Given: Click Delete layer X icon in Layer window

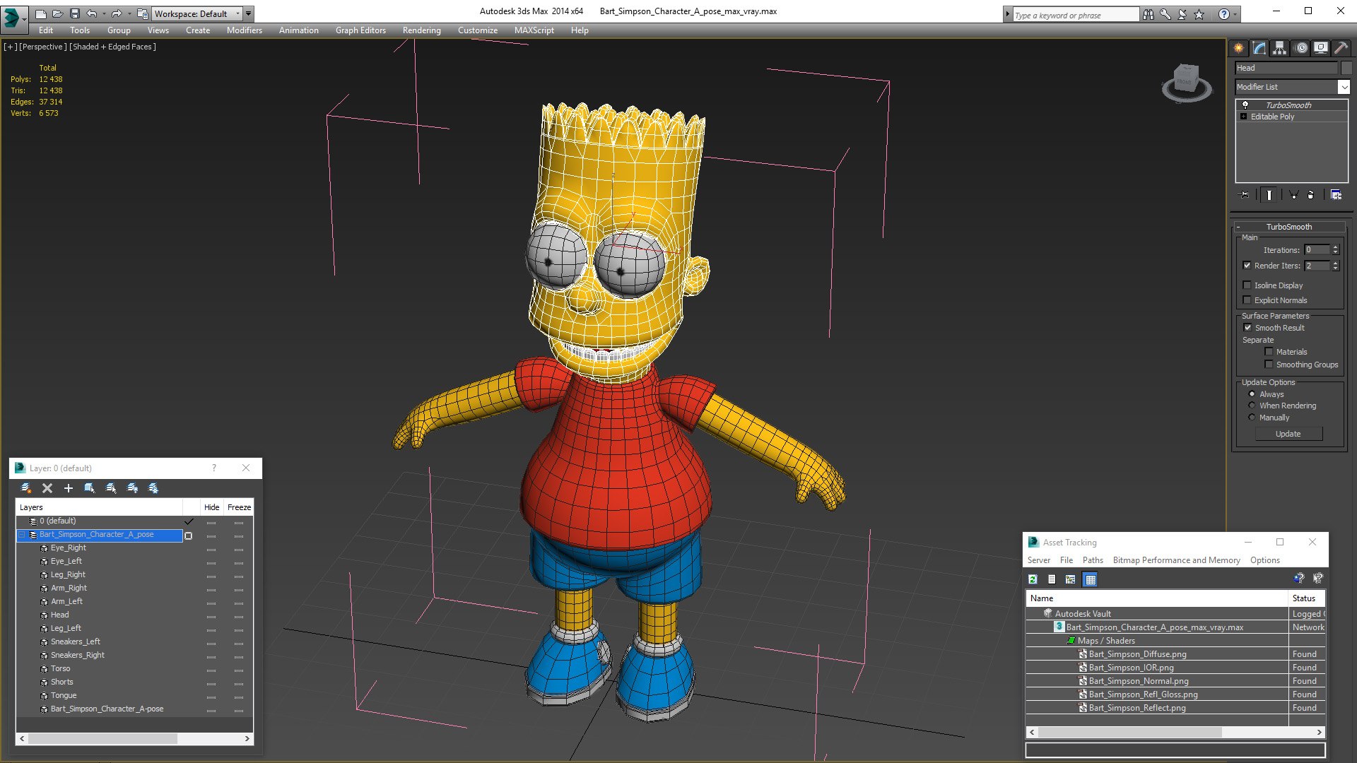Looking at the screenshot, I should tap(47, 488).
